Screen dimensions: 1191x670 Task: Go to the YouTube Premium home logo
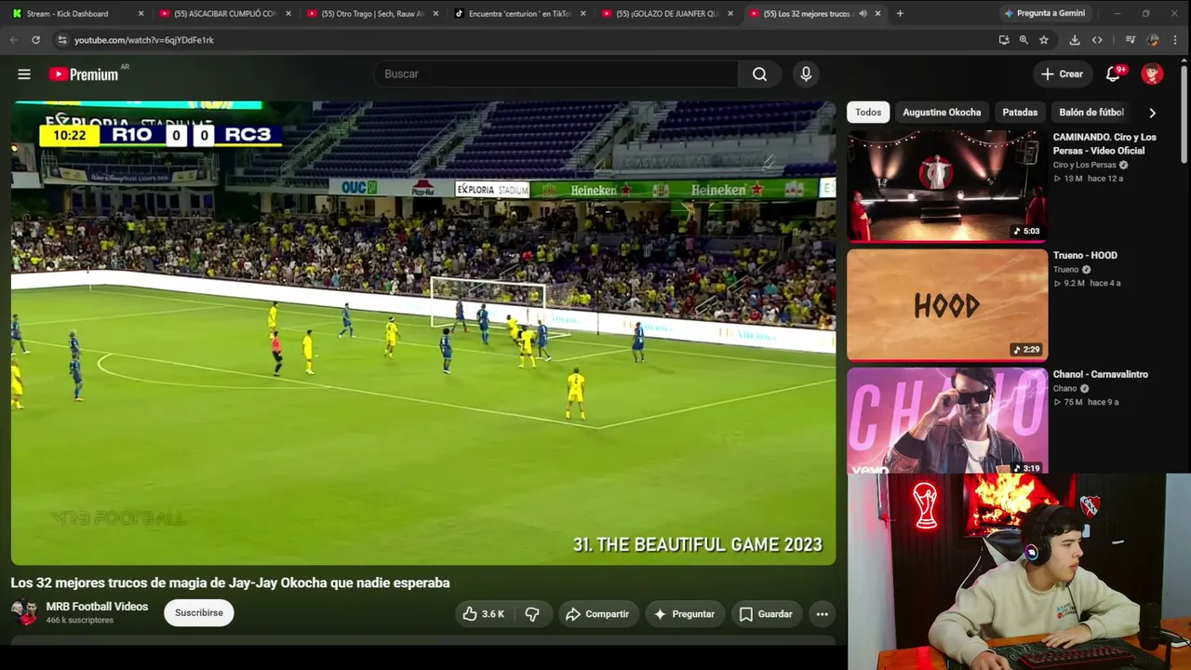[85, 74]
